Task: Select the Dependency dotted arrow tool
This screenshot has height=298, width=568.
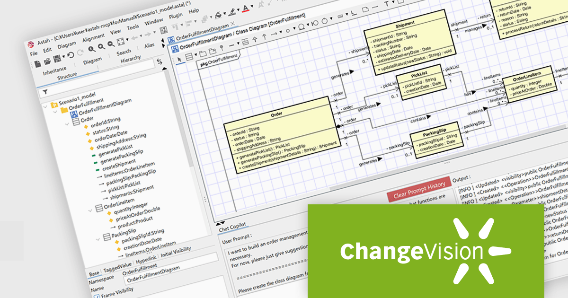Action: 274,34
